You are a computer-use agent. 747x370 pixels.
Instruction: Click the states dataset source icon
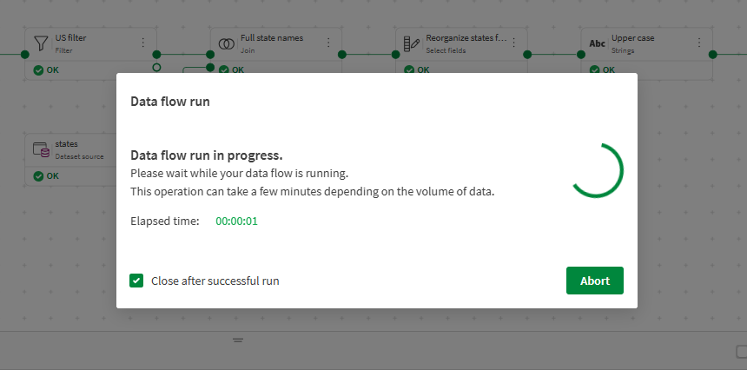[40, 149]
